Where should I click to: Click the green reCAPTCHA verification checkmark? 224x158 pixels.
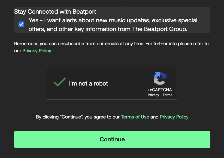(x=60, y=82)
